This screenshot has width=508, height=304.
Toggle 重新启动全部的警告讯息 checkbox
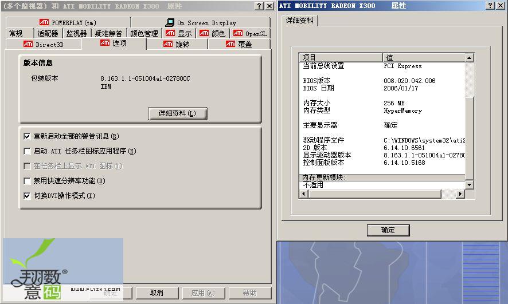coord(27,136)
